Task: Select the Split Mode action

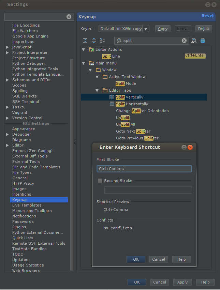Action: pos(126,83)
